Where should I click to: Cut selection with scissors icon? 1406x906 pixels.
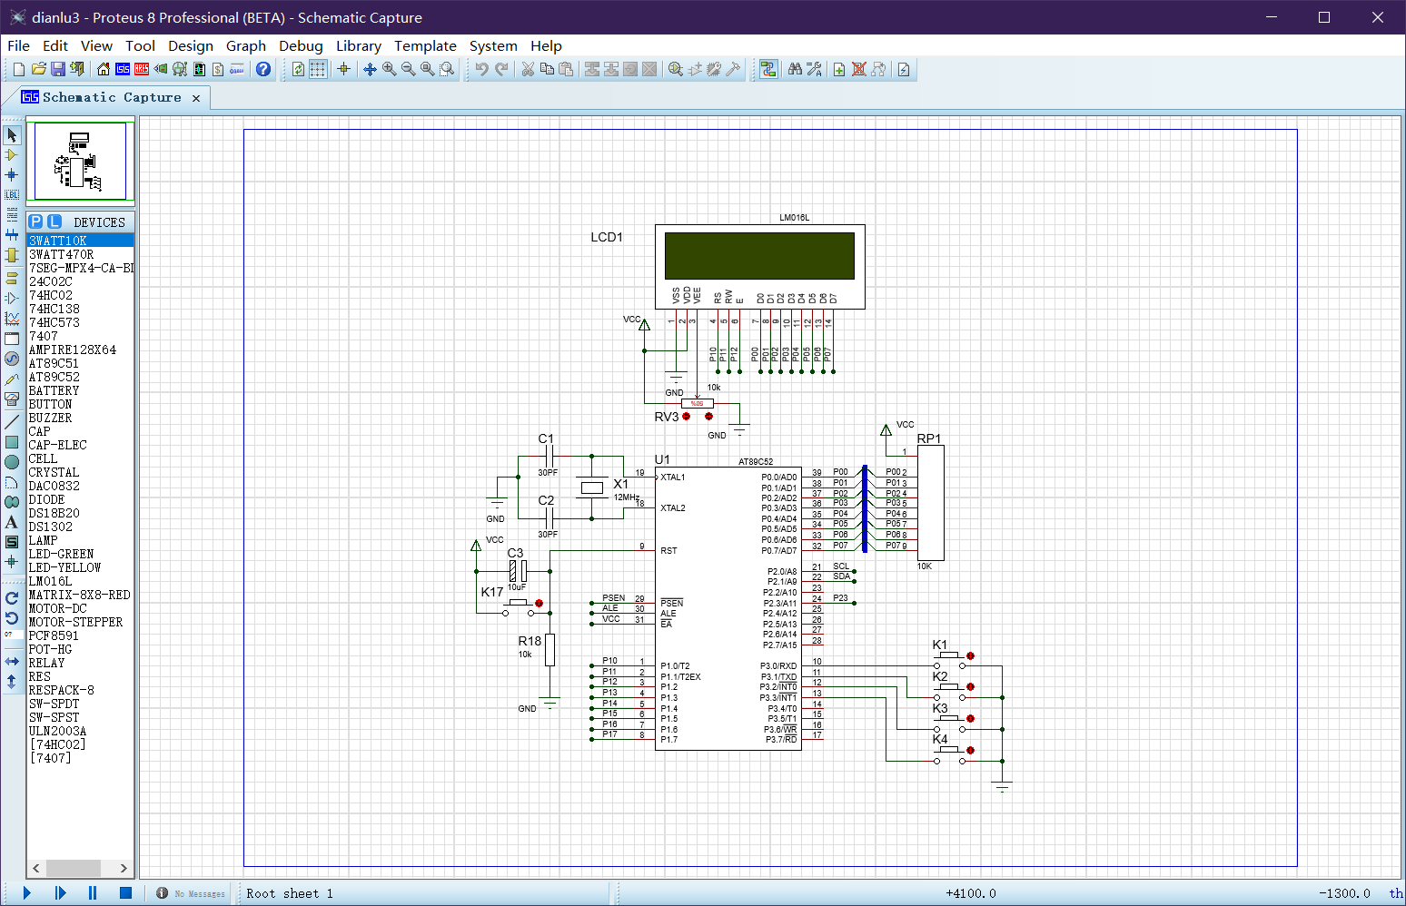point(528,69)
